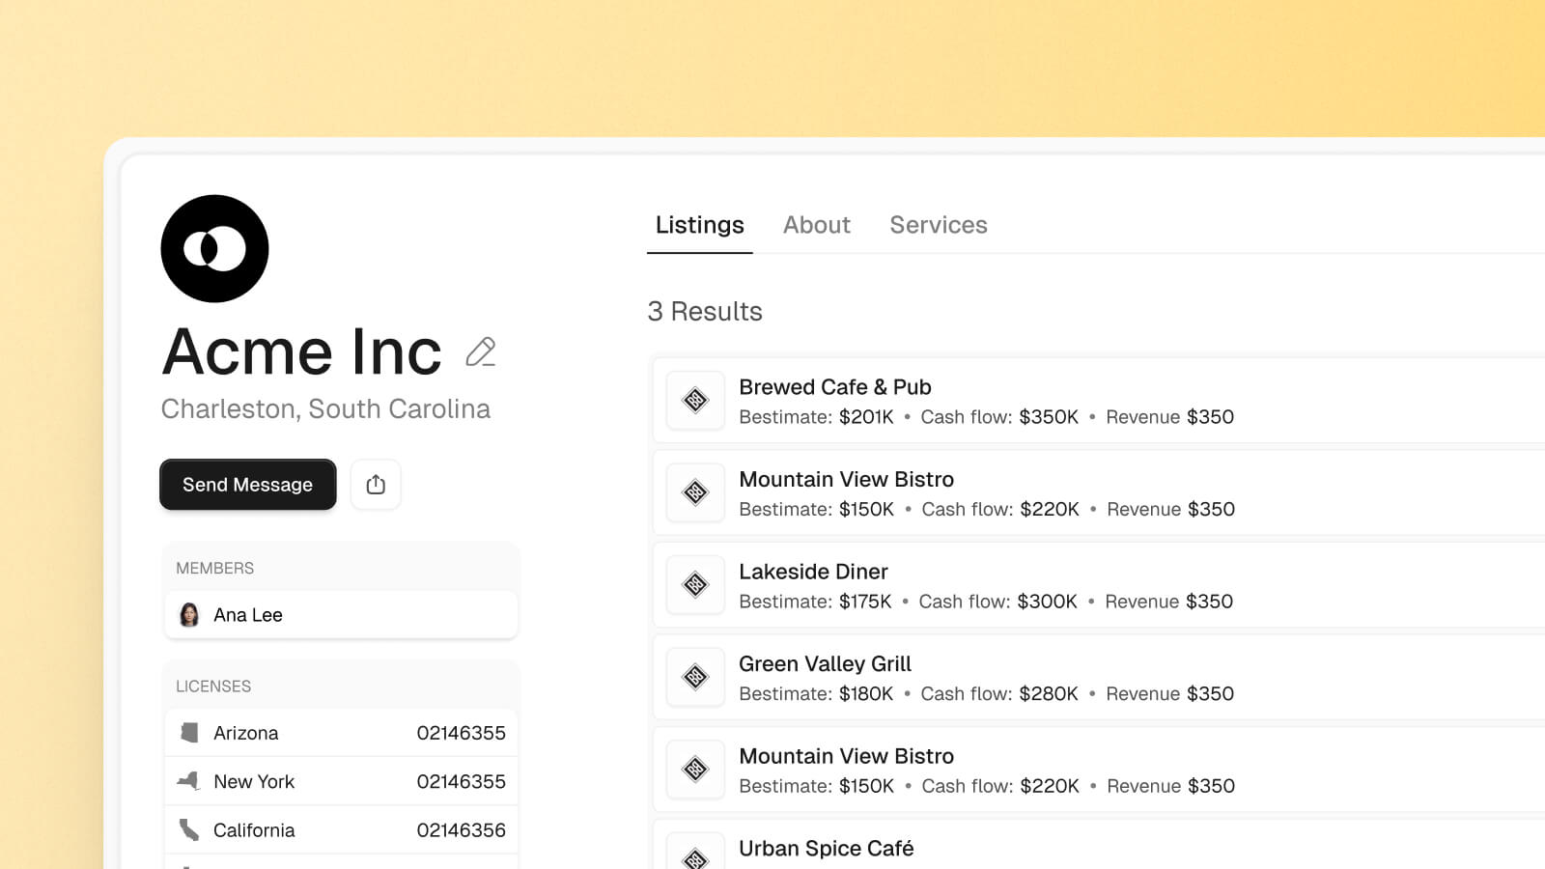Click the New York license number 02146355

pos(462,781)
